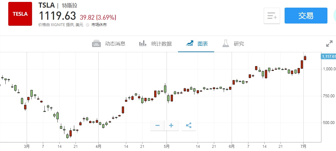Click the market-closed clock icon
This screenshot has width=336, height=151.
tap(88, 25)
